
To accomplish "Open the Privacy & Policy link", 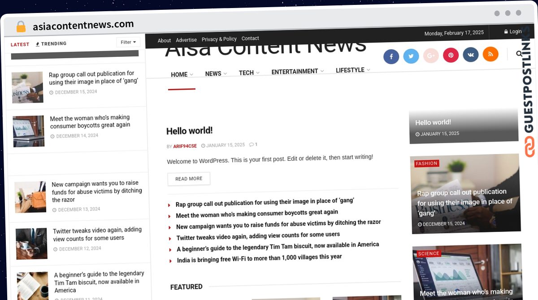I will click(219, 39).
